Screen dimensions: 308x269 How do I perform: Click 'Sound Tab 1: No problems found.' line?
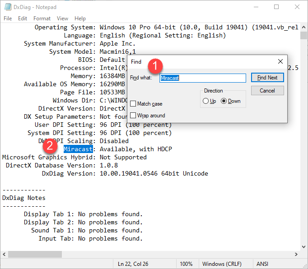point(87,231)
